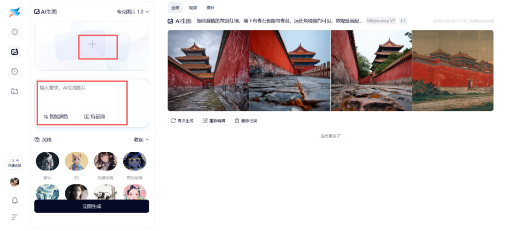Open notifications bell icon
The image size is (507, 231).
coord(15,201)
